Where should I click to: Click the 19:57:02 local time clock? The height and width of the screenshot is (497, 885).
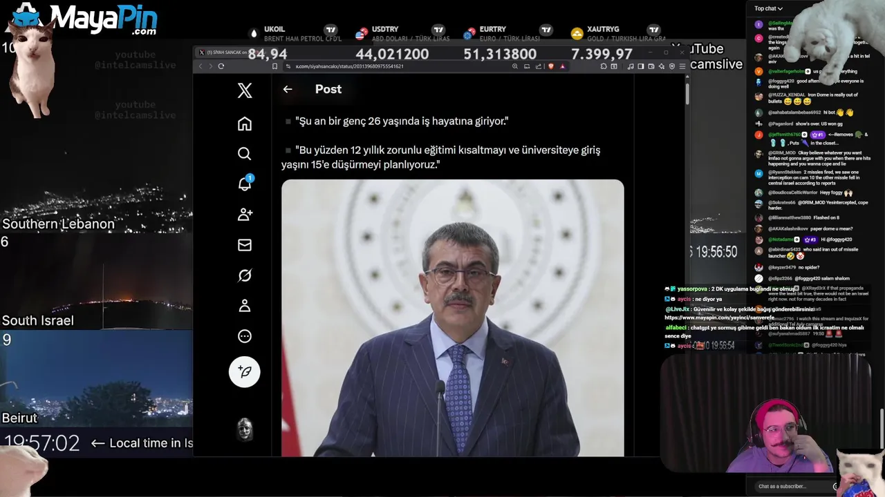(41, 443)
